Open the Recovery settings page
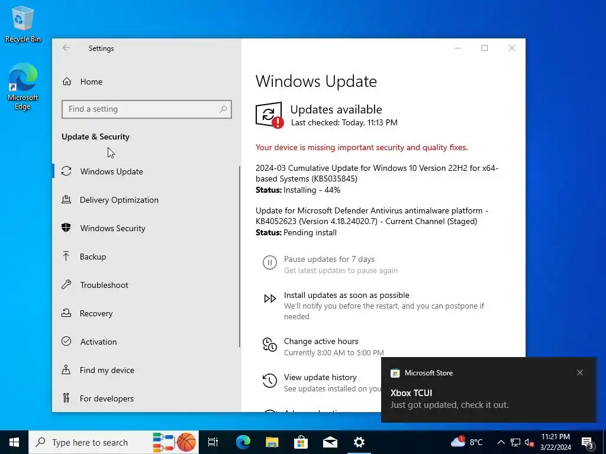Screen dimensions: 606x454 click(x=146, y=313)
